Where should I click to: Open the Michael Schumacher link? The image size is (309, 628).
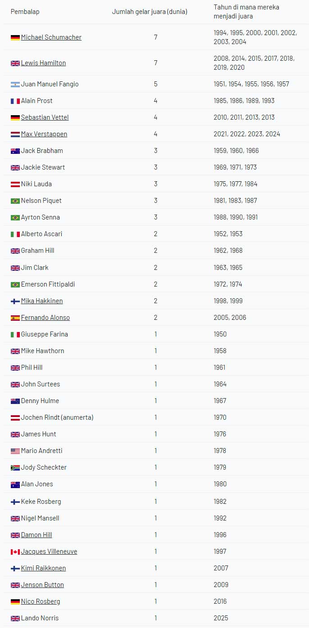(51, 37)
